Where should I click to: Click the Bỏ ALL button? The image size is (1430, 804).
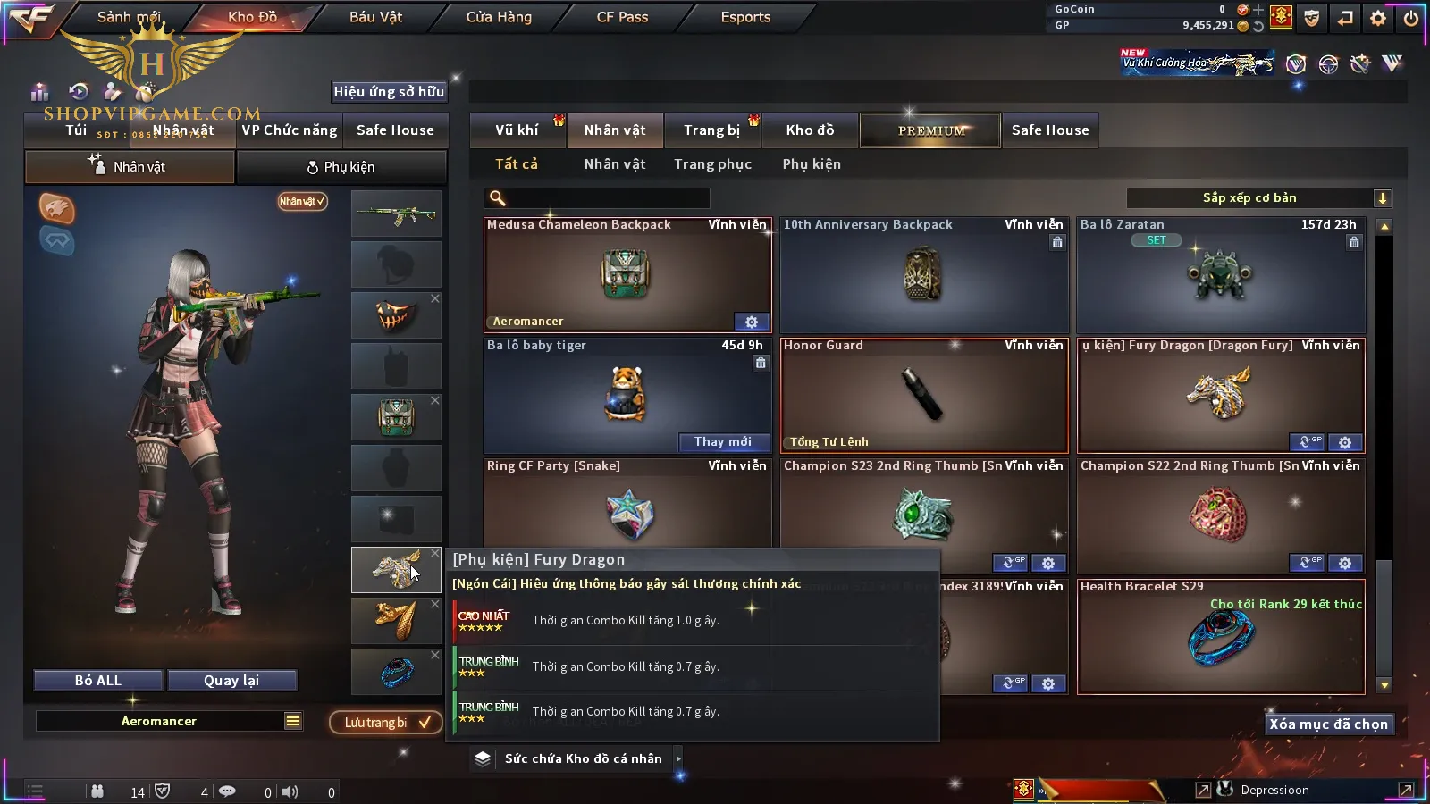pyautogui.click(x=98, y=681)
